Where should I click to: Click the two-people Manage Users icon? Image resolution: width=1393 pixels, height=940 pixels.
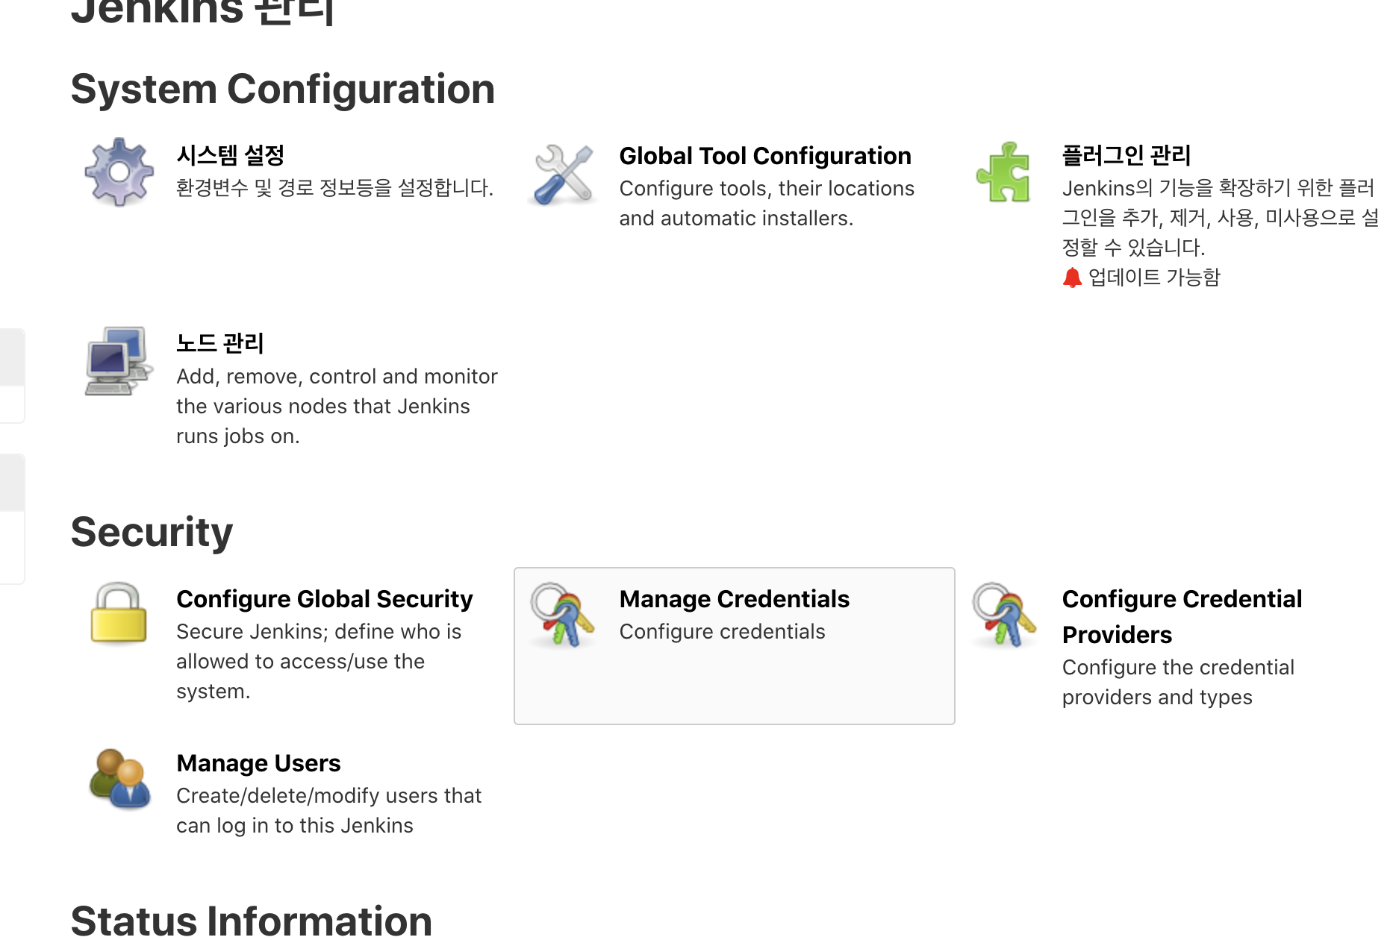pyautogui.click(x=119, y=779)
